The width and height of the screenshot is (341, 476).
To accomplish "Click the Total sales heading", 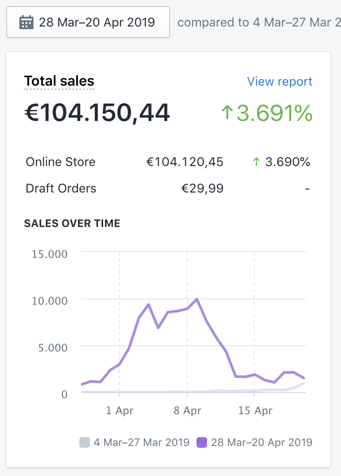I will 59,81.
